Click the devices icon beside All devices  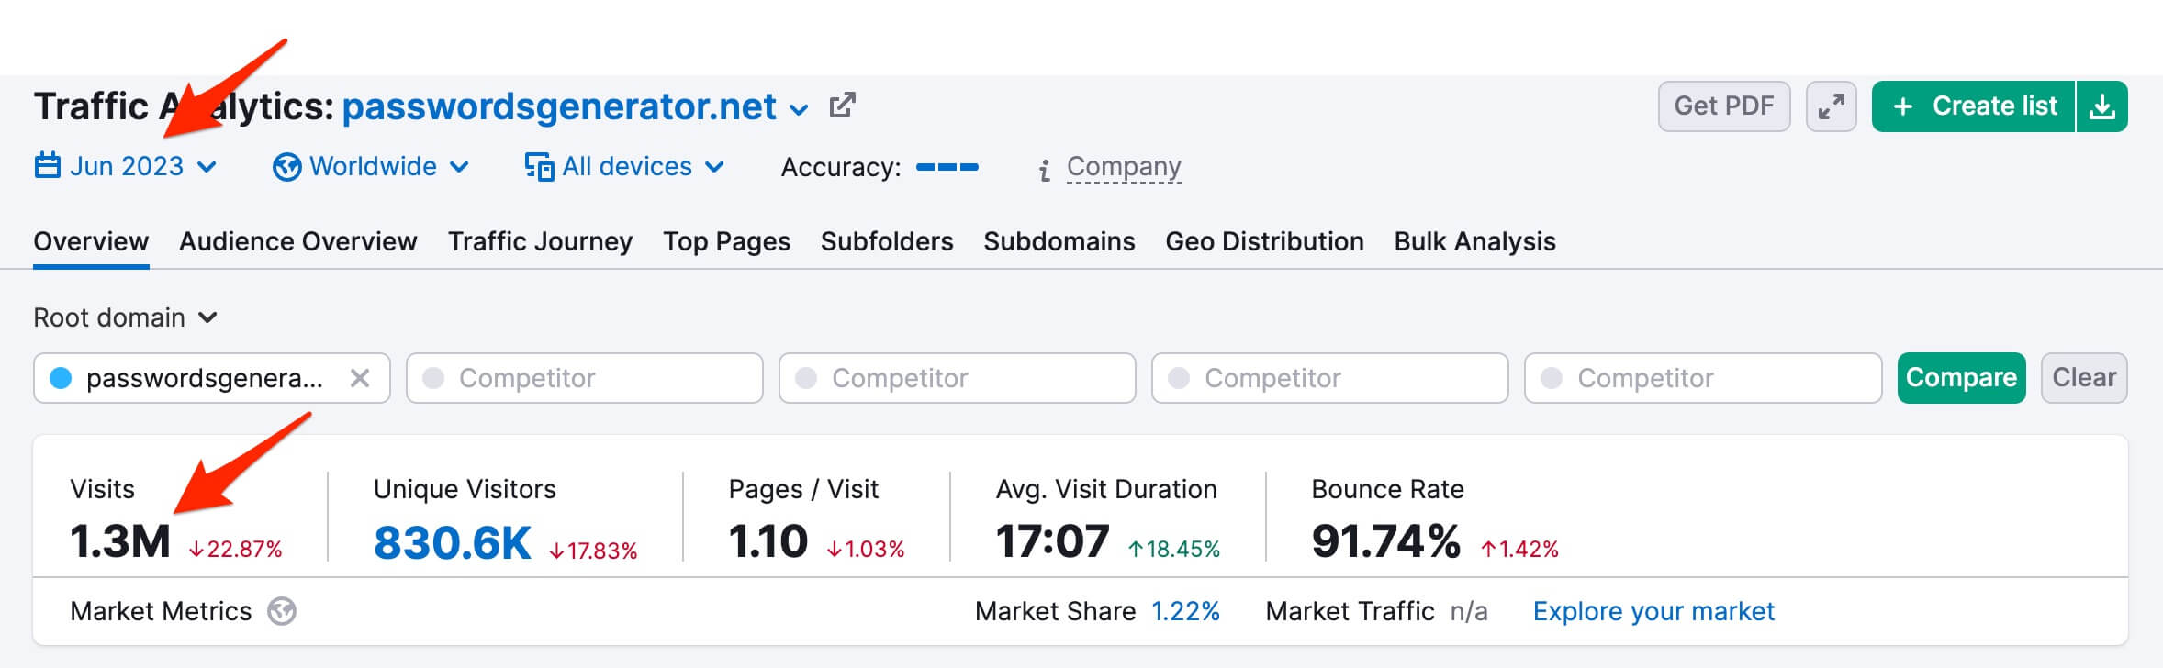coord(539,167)
